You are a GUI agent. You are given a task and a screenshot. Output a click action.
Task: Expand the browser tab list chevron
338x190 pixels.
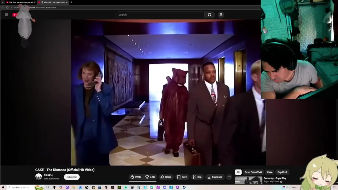coord(3,2)
